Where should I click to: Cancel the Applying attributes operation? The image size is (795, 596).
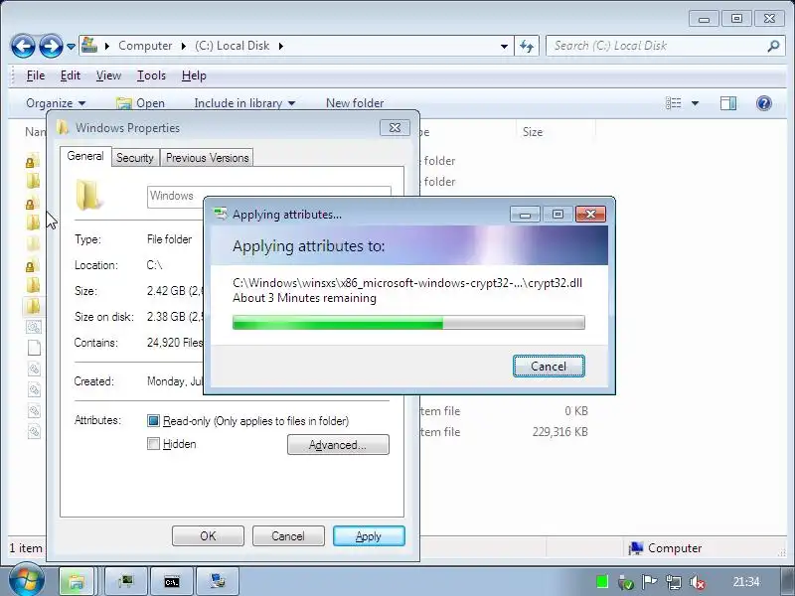549,366
